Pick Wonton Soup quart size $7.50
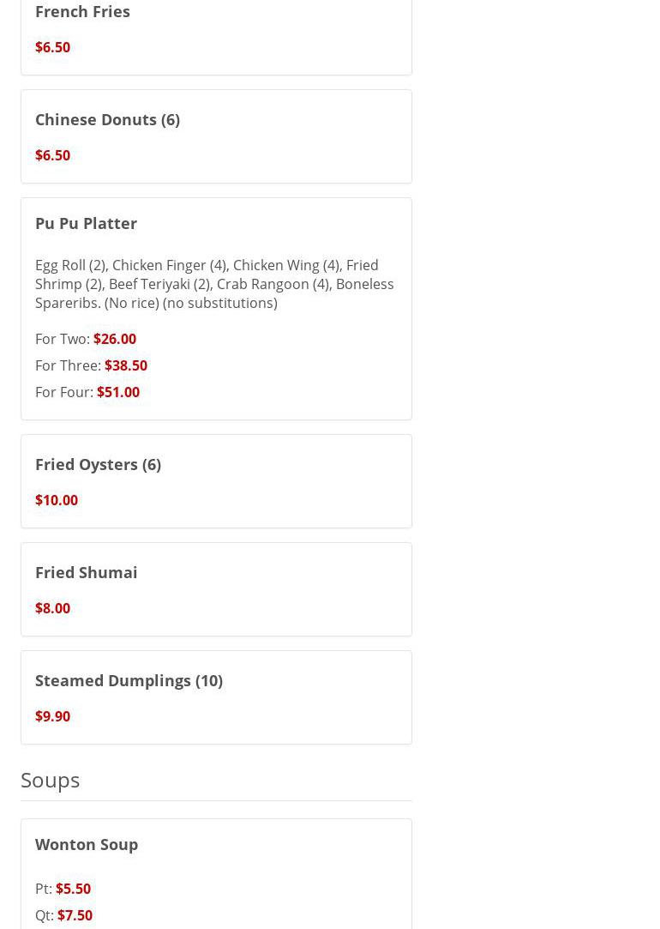This screenshot has height=929, width=660. pos(75,915)
